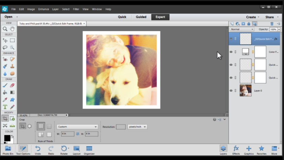This screenshot has width=284, height=160.
Task: Activate the Eraser tool
Action: click(12, 85)
